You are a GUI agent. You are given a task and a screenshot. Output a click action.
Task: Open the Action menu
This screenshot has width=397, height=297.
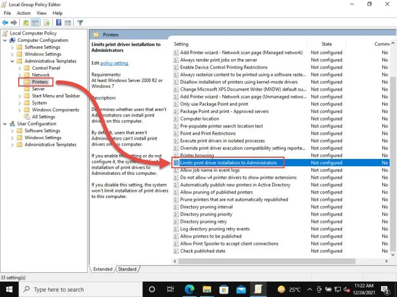point(24,13)
